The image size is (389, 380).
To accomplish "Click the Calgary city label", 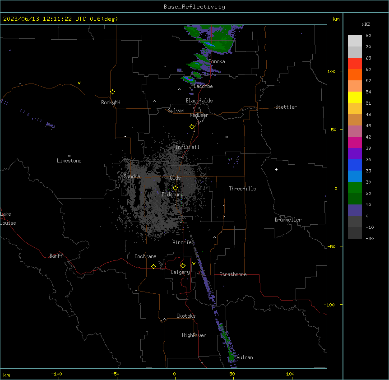I will click(x=180, y=272).
